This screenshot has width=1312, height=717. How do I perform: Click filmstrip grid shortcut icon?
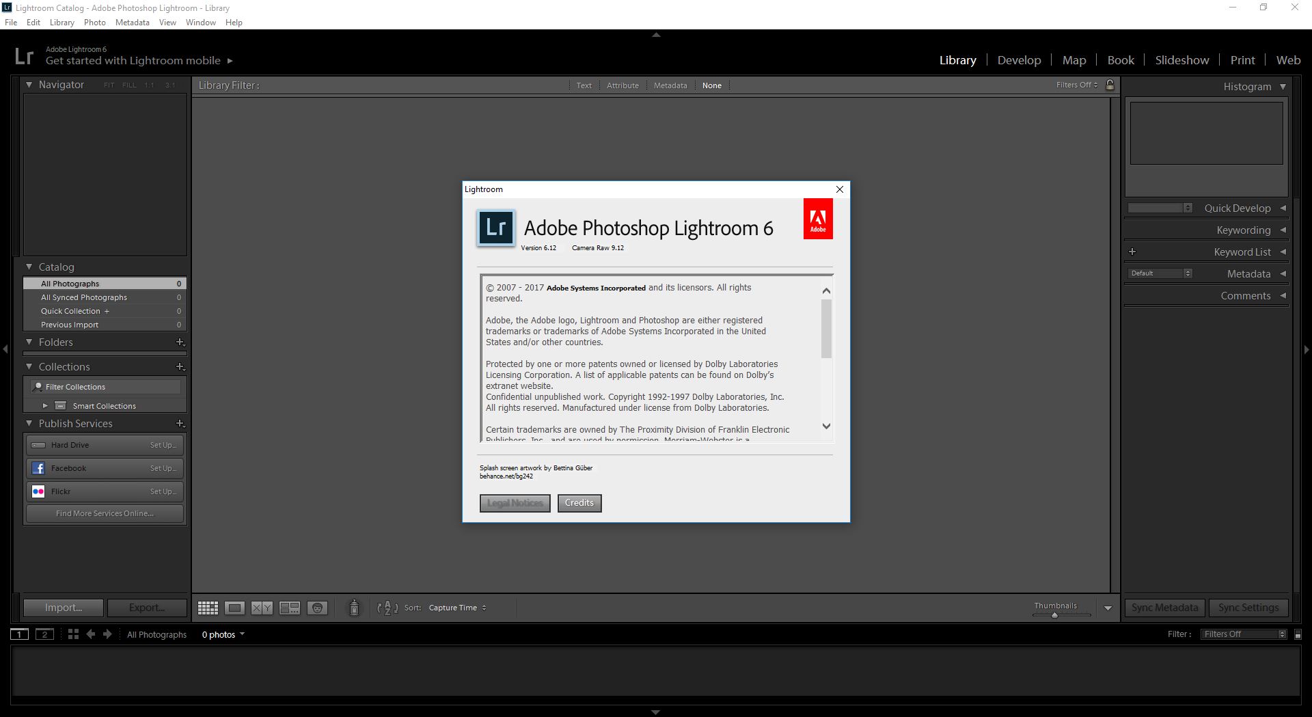73,634
